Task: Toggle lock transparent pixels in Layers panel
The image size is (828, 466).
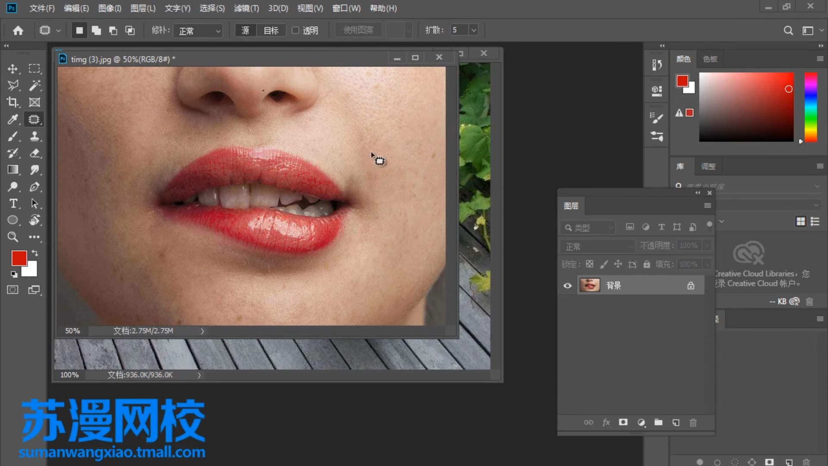Action: click(590, 264)
